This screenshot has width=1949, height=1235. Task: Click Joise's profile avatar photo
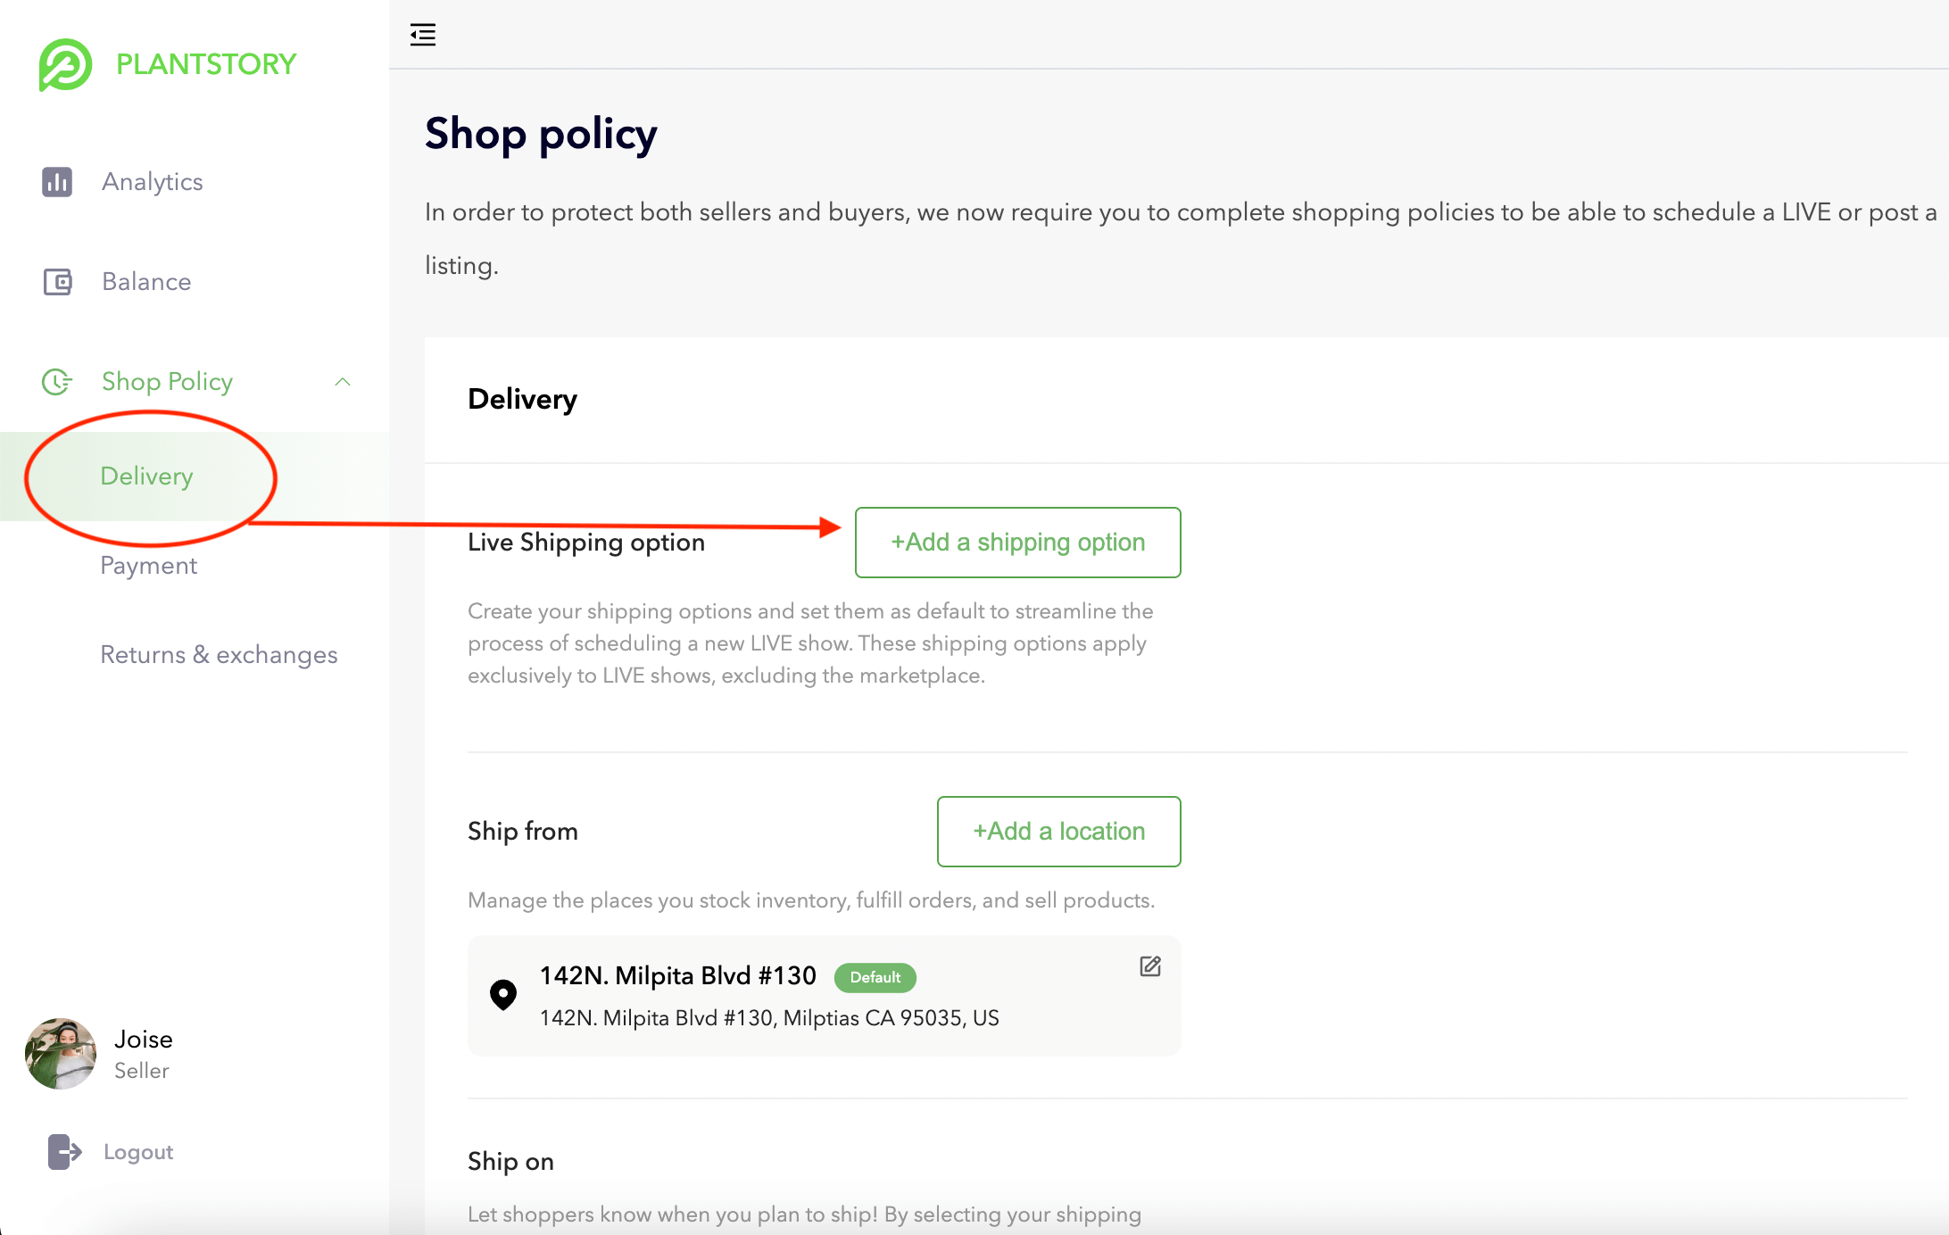pos(61,1054)
